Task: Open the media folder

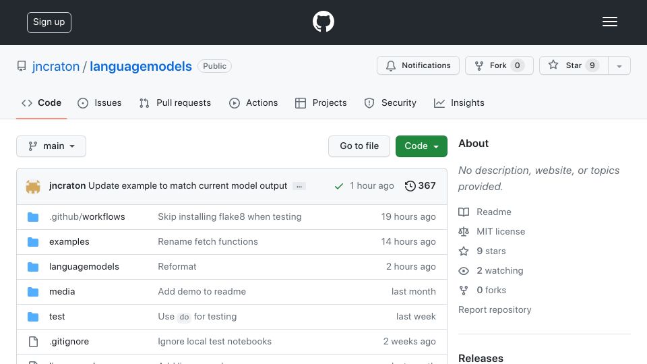Action: [62, 291]
